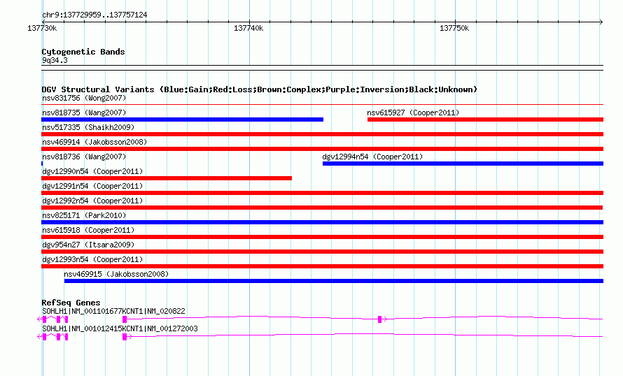Click the blue nsv825171 (Park2010) gain bar
The image size is (623, 376).
coord(322,222)
